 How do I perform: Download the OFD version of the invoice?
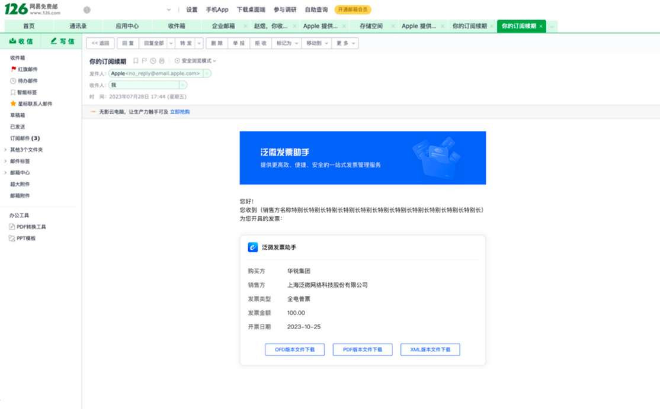click(294, 349)
